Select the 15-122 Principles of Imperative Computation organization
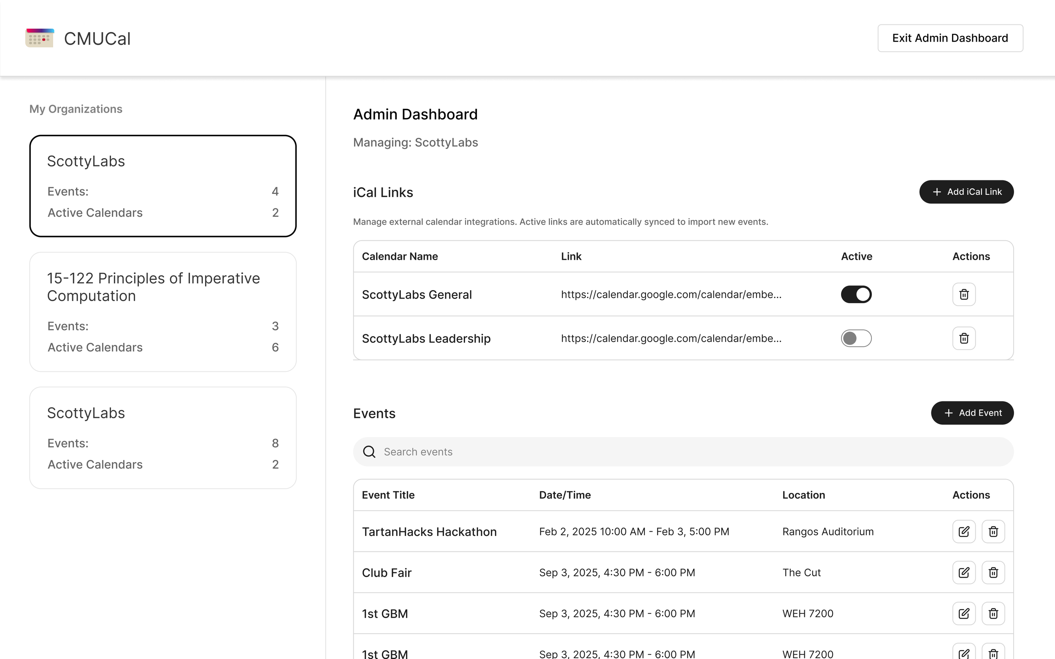The width and height of the screenshot is (1055, 659). 162,312
